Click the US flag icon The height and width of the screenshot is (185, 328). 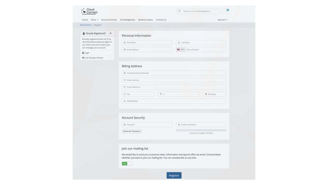[x=178, y=50]
